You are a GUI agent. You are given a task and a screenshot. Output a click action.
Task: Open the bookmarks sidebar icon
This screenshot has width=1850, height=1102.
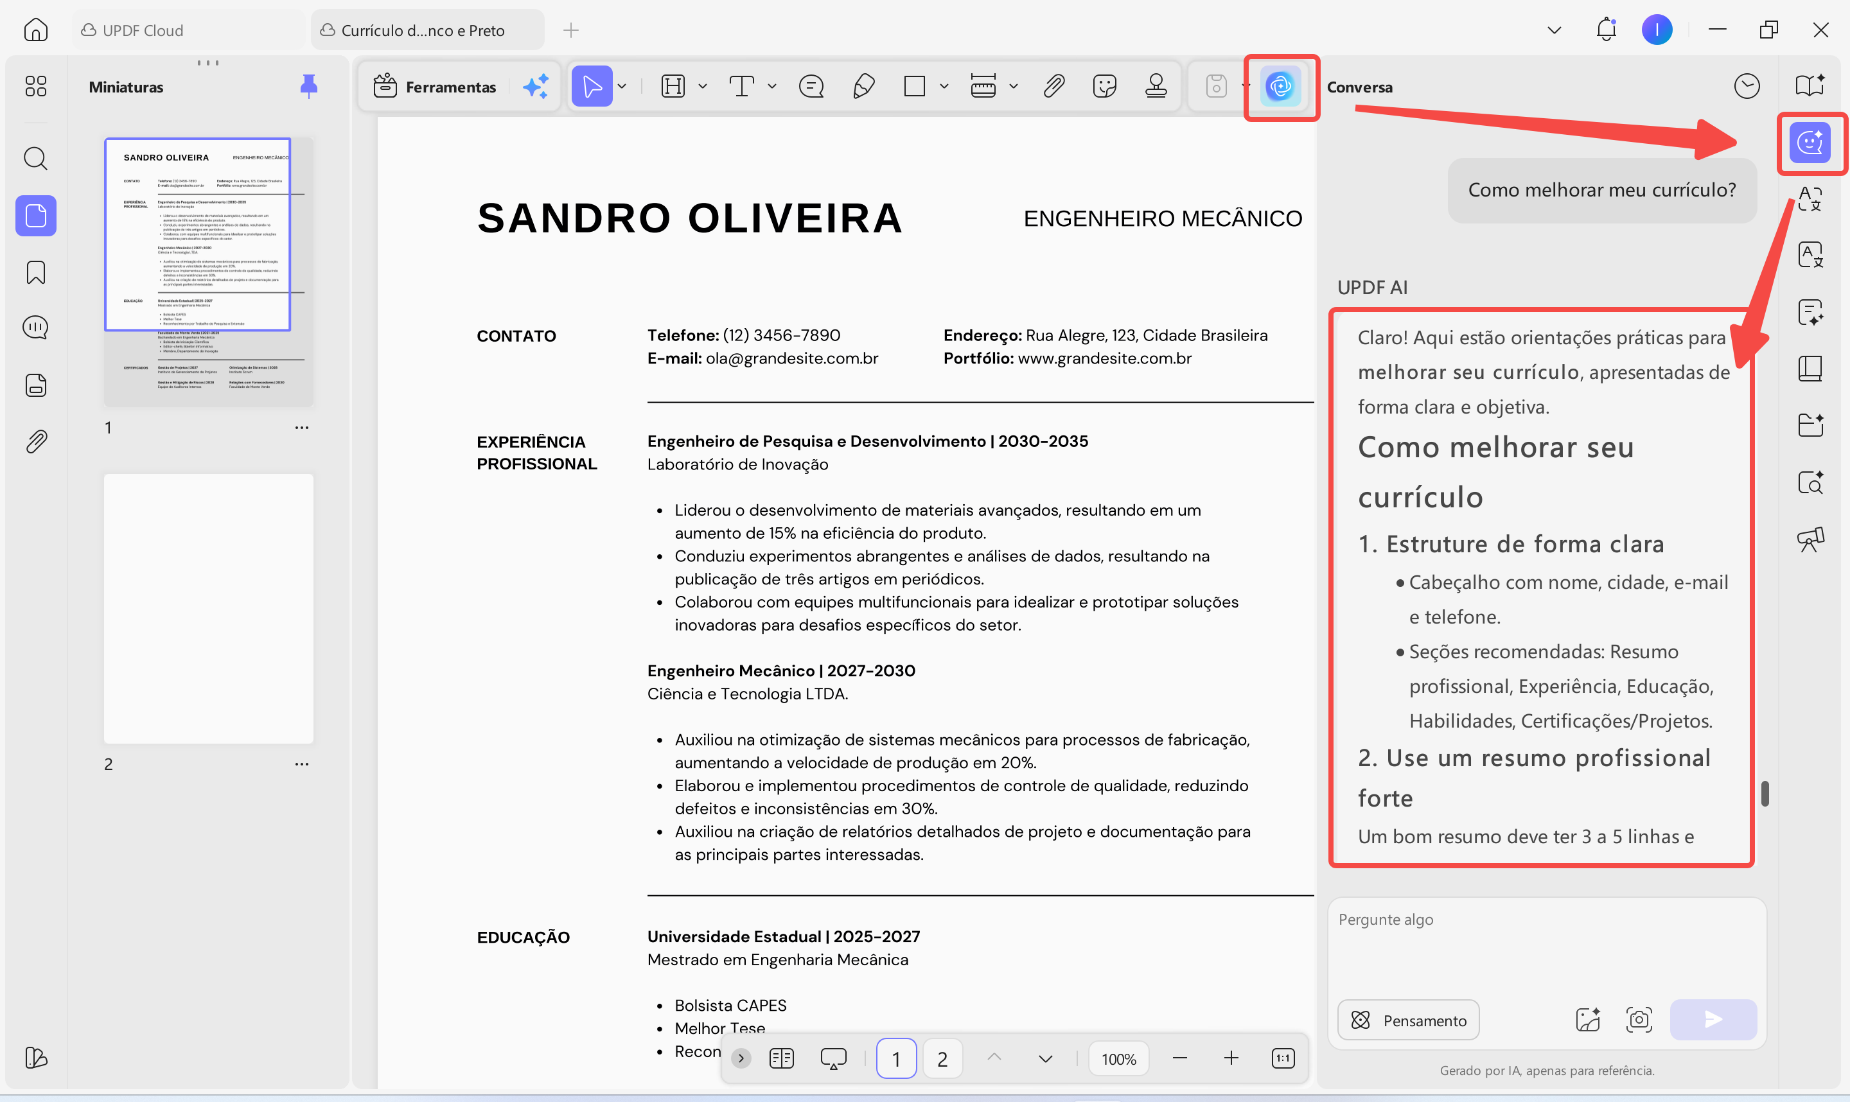[x=35, y=272]
